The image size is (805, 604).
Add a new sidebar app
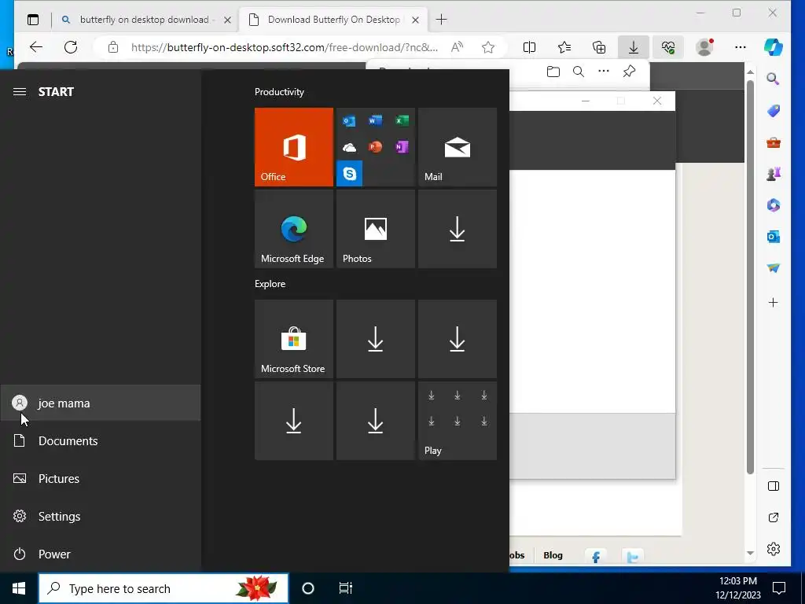774,303
